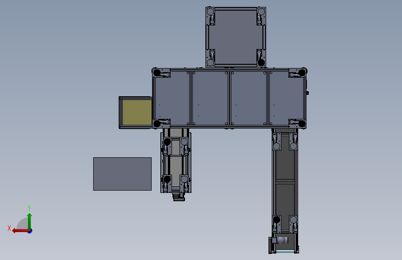Screen dimensions: 402x260
Task: Select the upper dark belt section of right conveyor
Action: pos(285,157)
